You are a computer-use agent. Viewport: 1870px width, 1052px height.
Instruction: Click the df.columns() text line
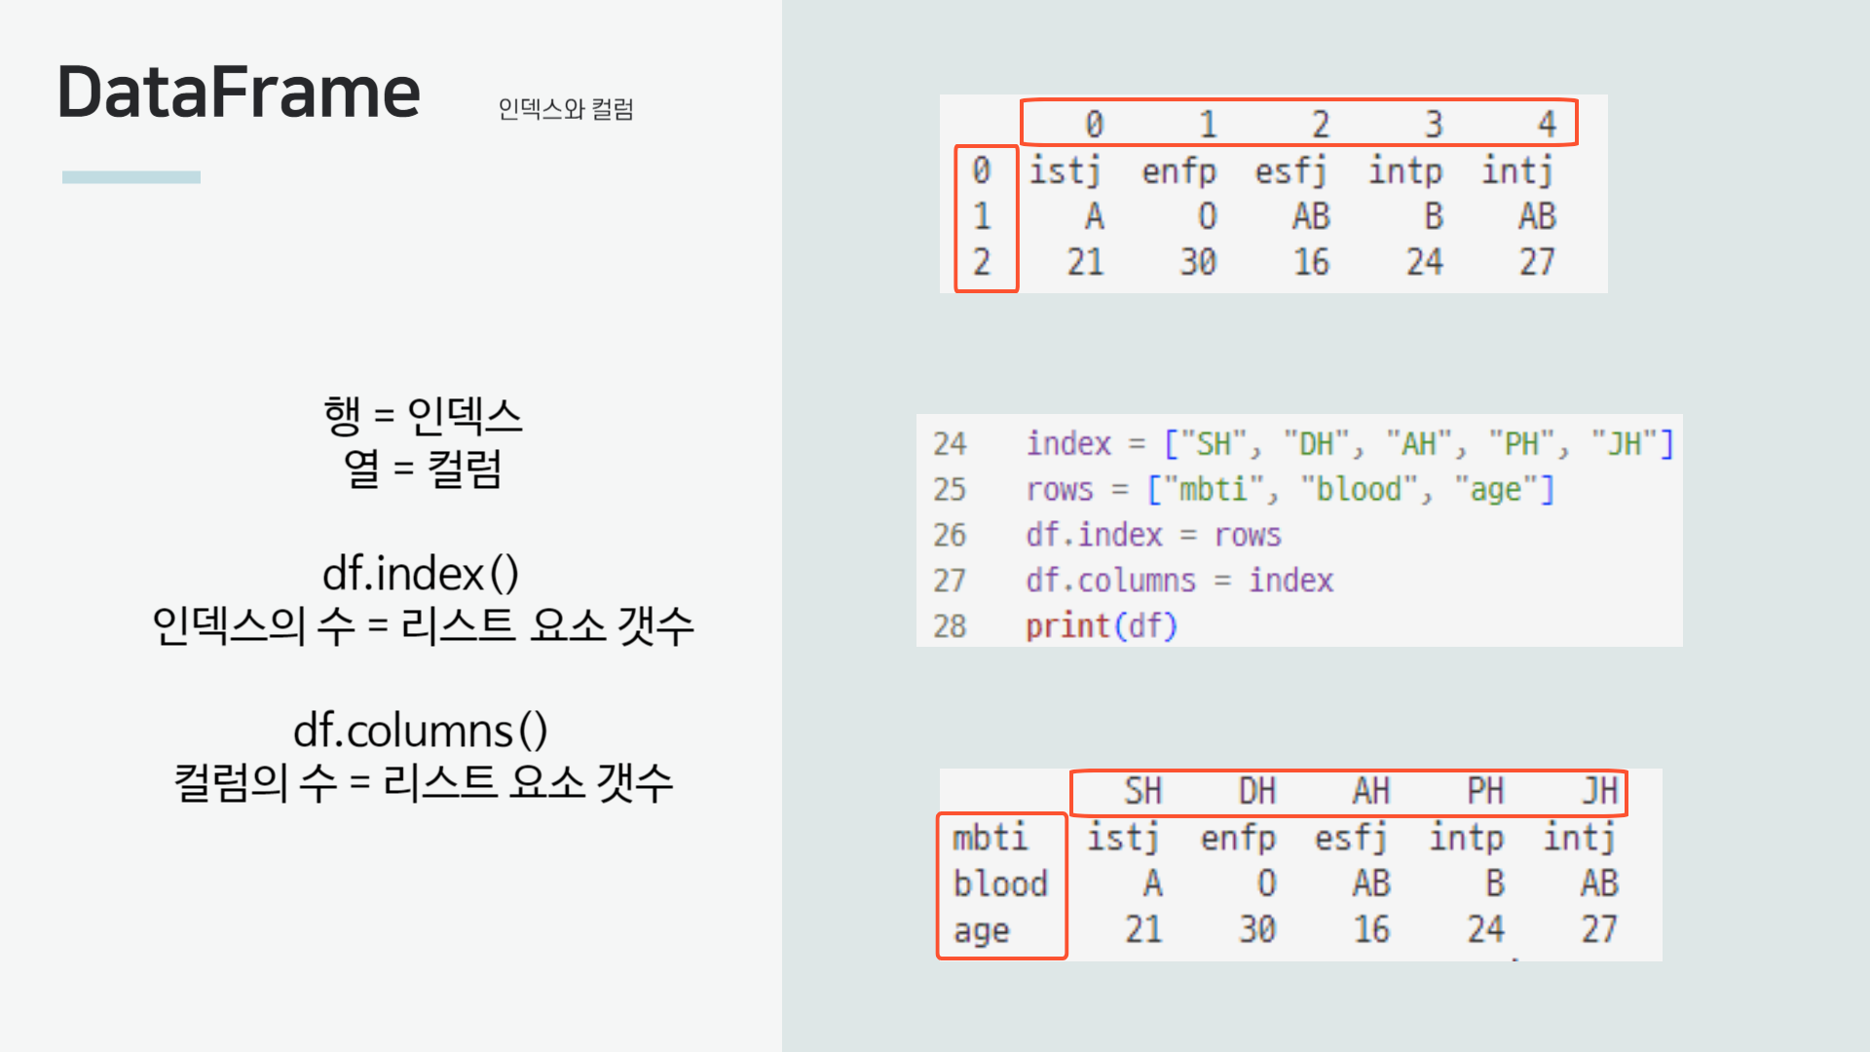tap(421, 731)
